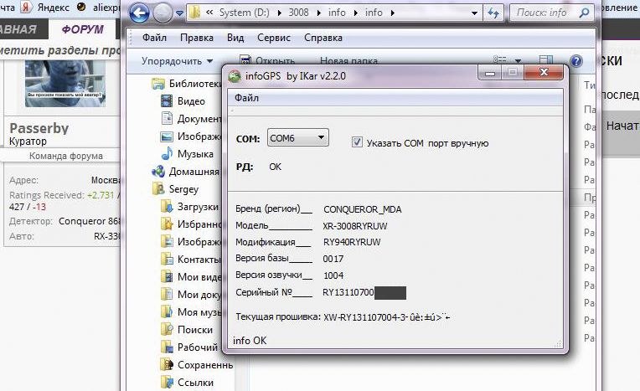Open the Справка menu in Explorer
Screen dimensions: 640x391
[x=323, y=38]
